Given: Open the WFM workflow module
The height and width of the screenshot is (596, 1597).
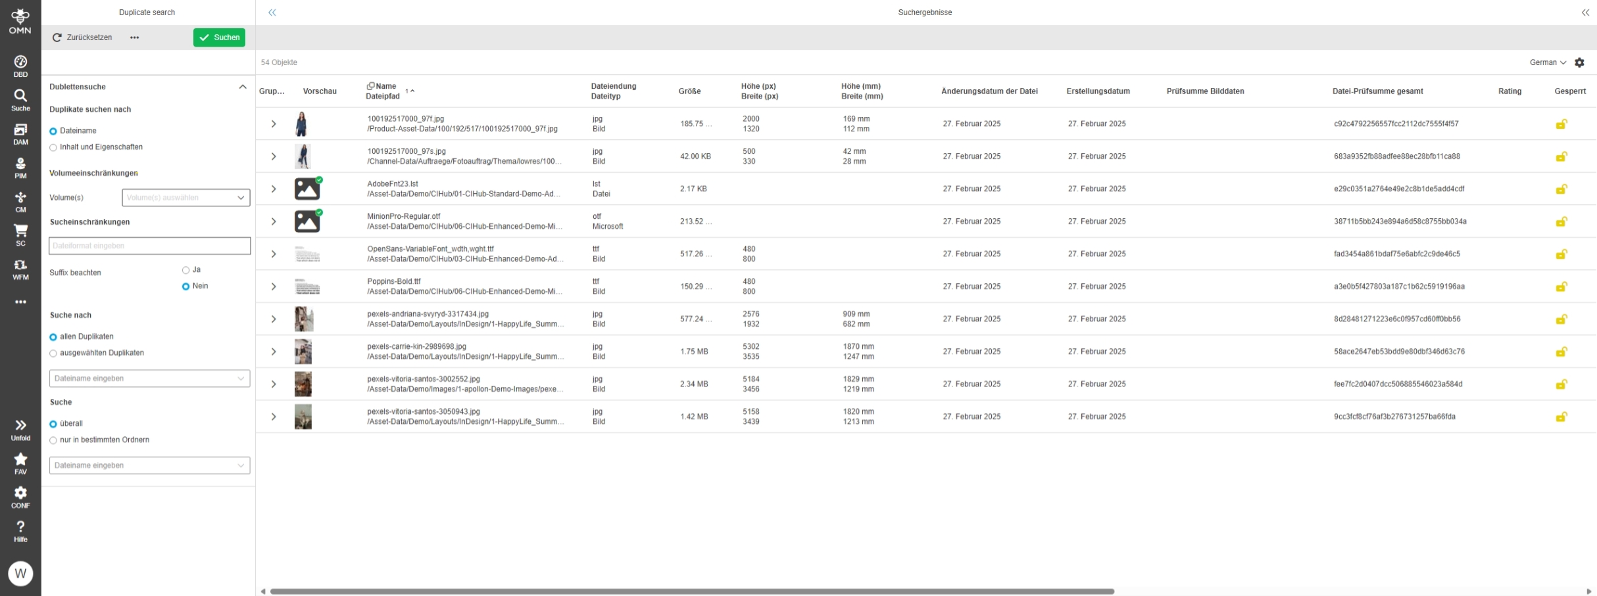Looking at the screenshot, I should click(x=20, y=270).
